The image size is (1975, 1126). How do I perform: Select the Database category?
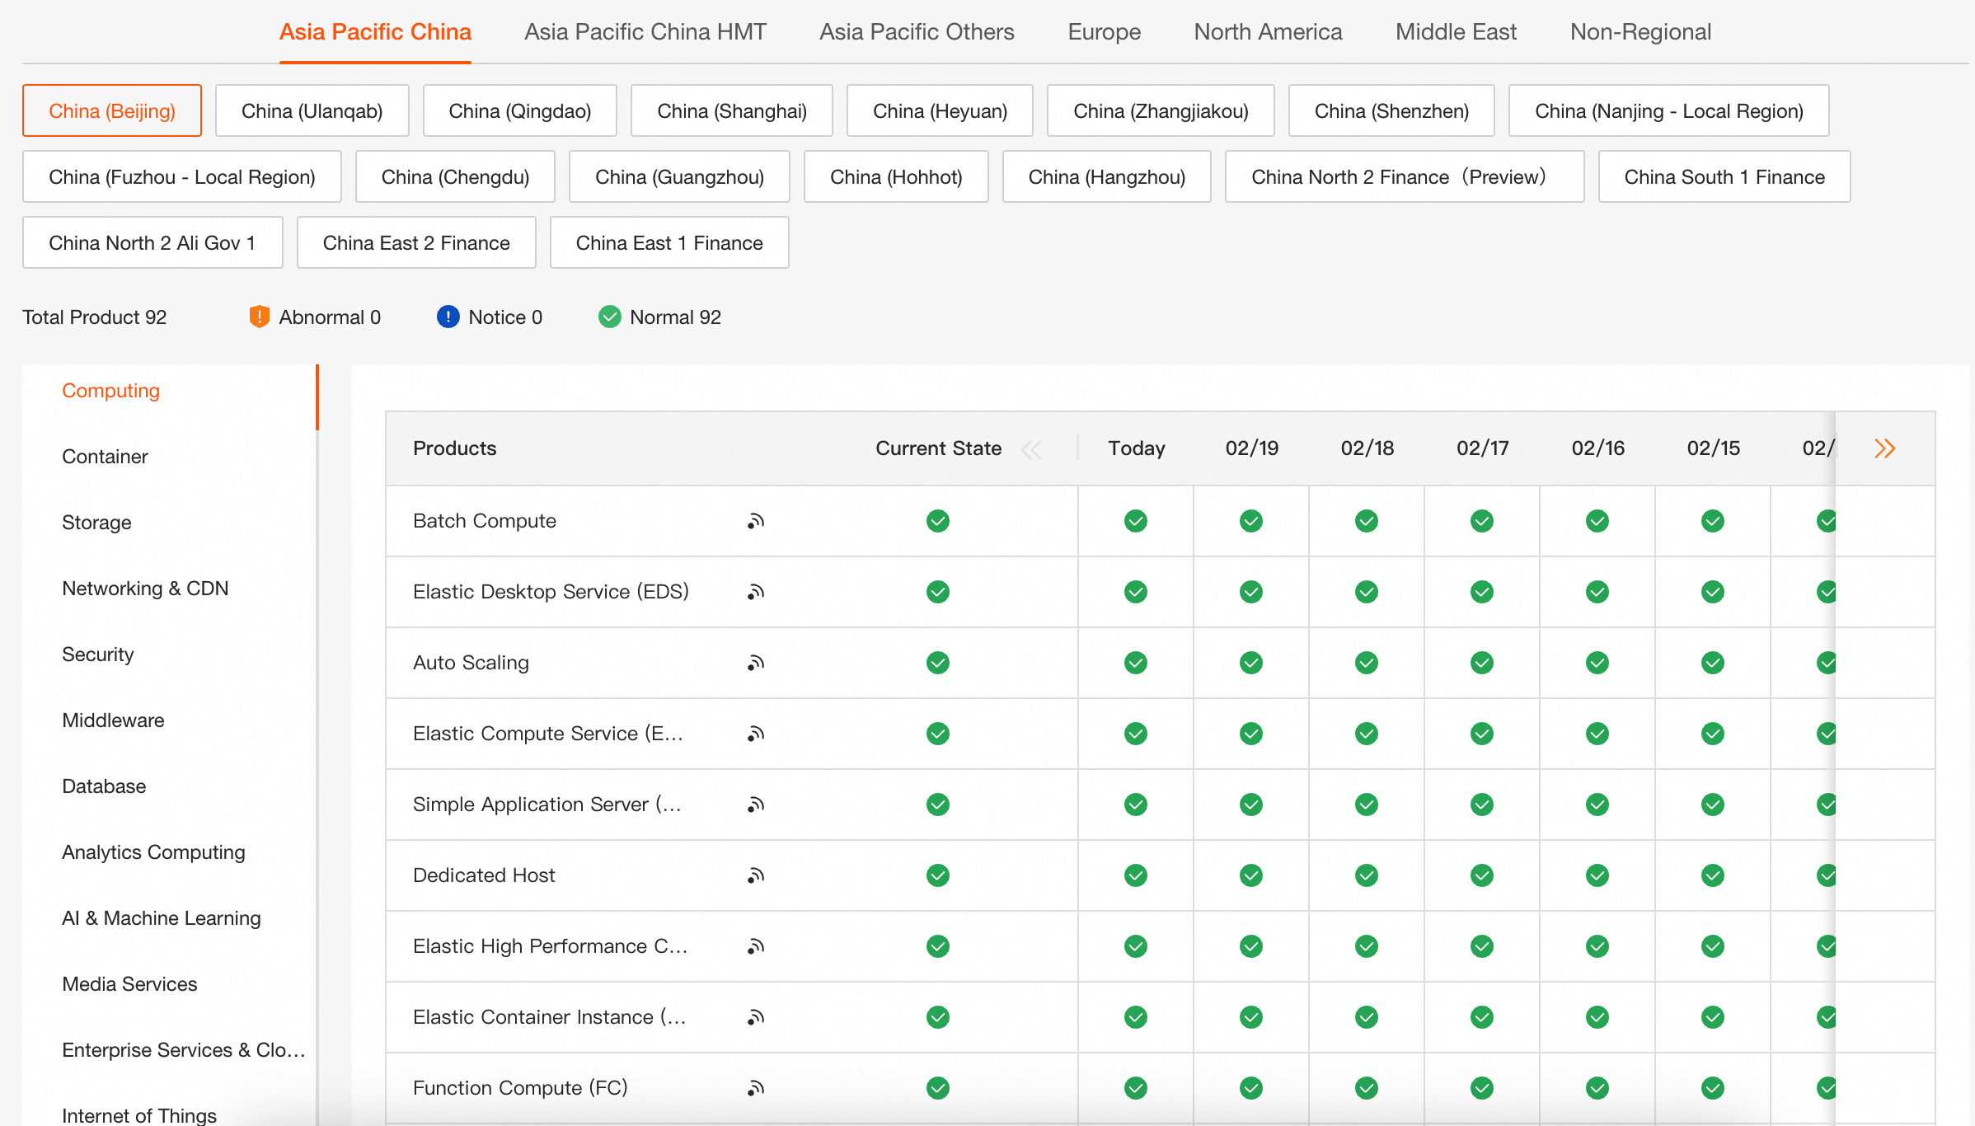[105, 786]
